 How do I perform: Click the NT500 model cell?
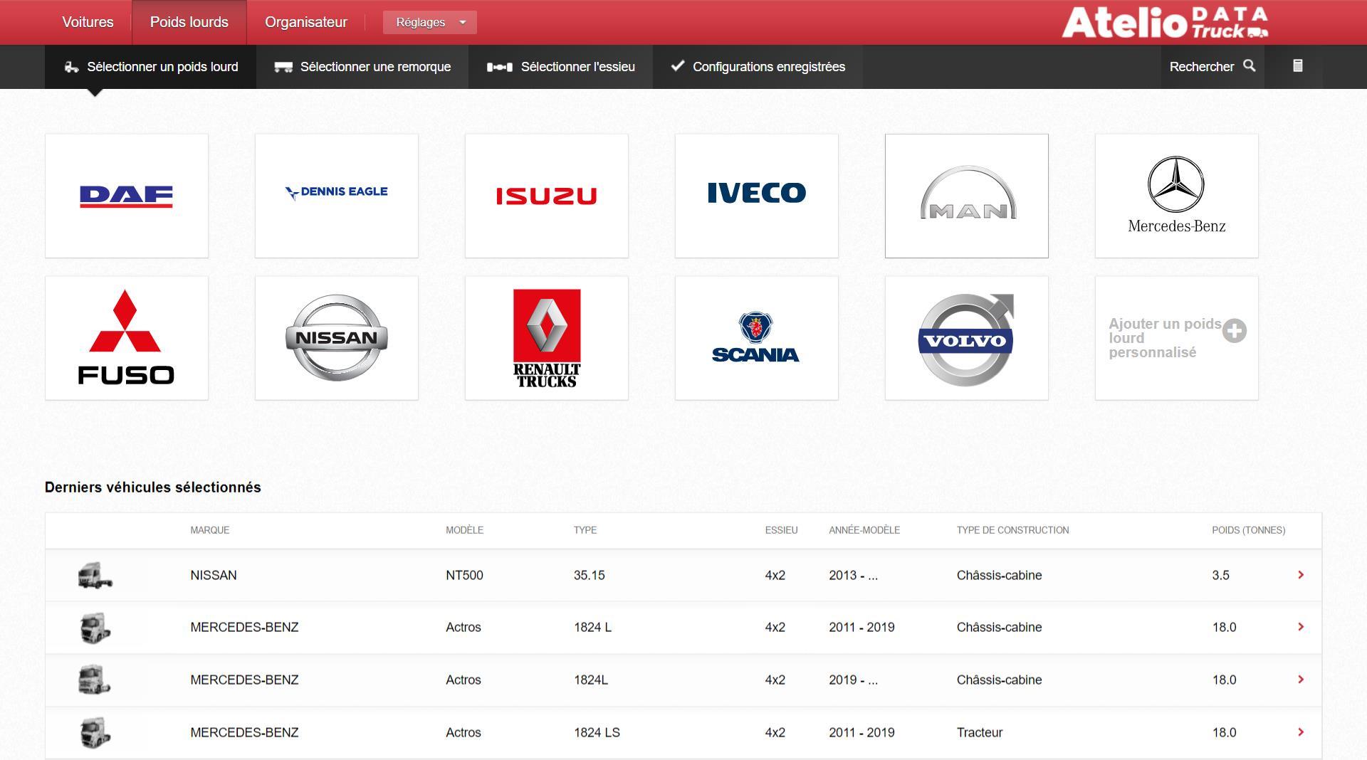click(464, 575)
